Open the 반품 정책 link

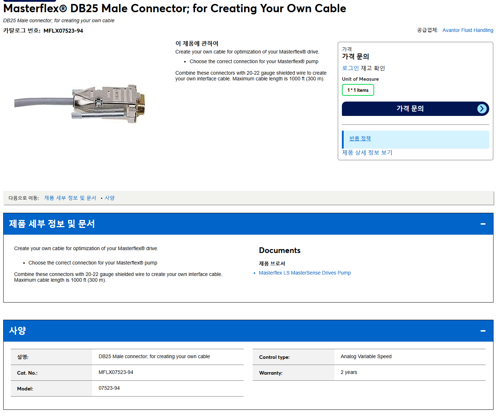[x=360, y=139]
